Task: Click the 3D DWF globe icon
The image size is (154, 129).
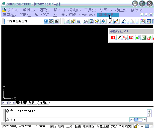Action: (x=103, y=21)
